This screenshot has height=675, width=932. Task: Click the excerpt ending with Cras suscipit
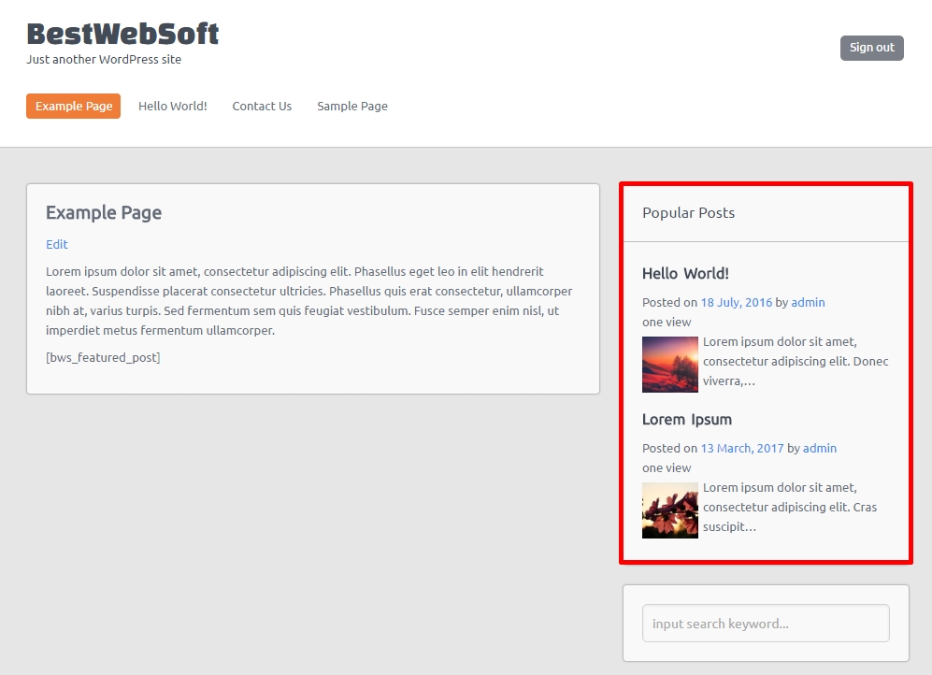(x=789, y=507)
